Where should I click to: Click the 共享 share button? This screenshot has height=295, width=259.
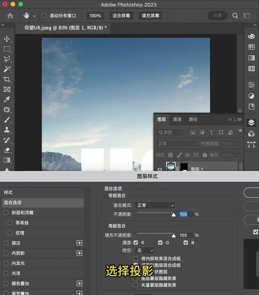pos(218,15)
